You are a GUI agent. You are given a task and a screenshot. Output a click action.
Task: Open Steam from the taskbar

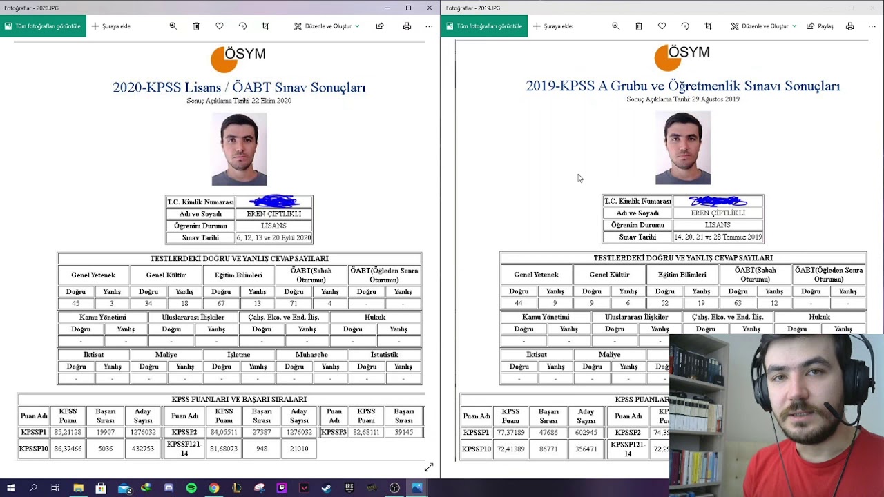coord(327,488)
